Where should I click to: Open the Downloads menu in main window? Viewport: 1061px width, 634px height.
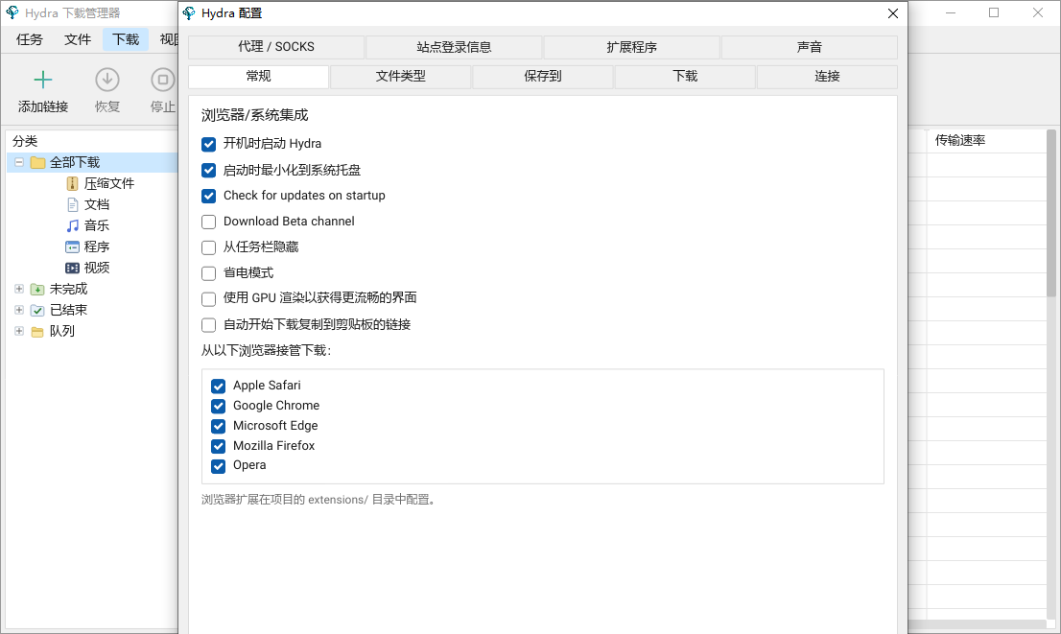pos(126,39)
